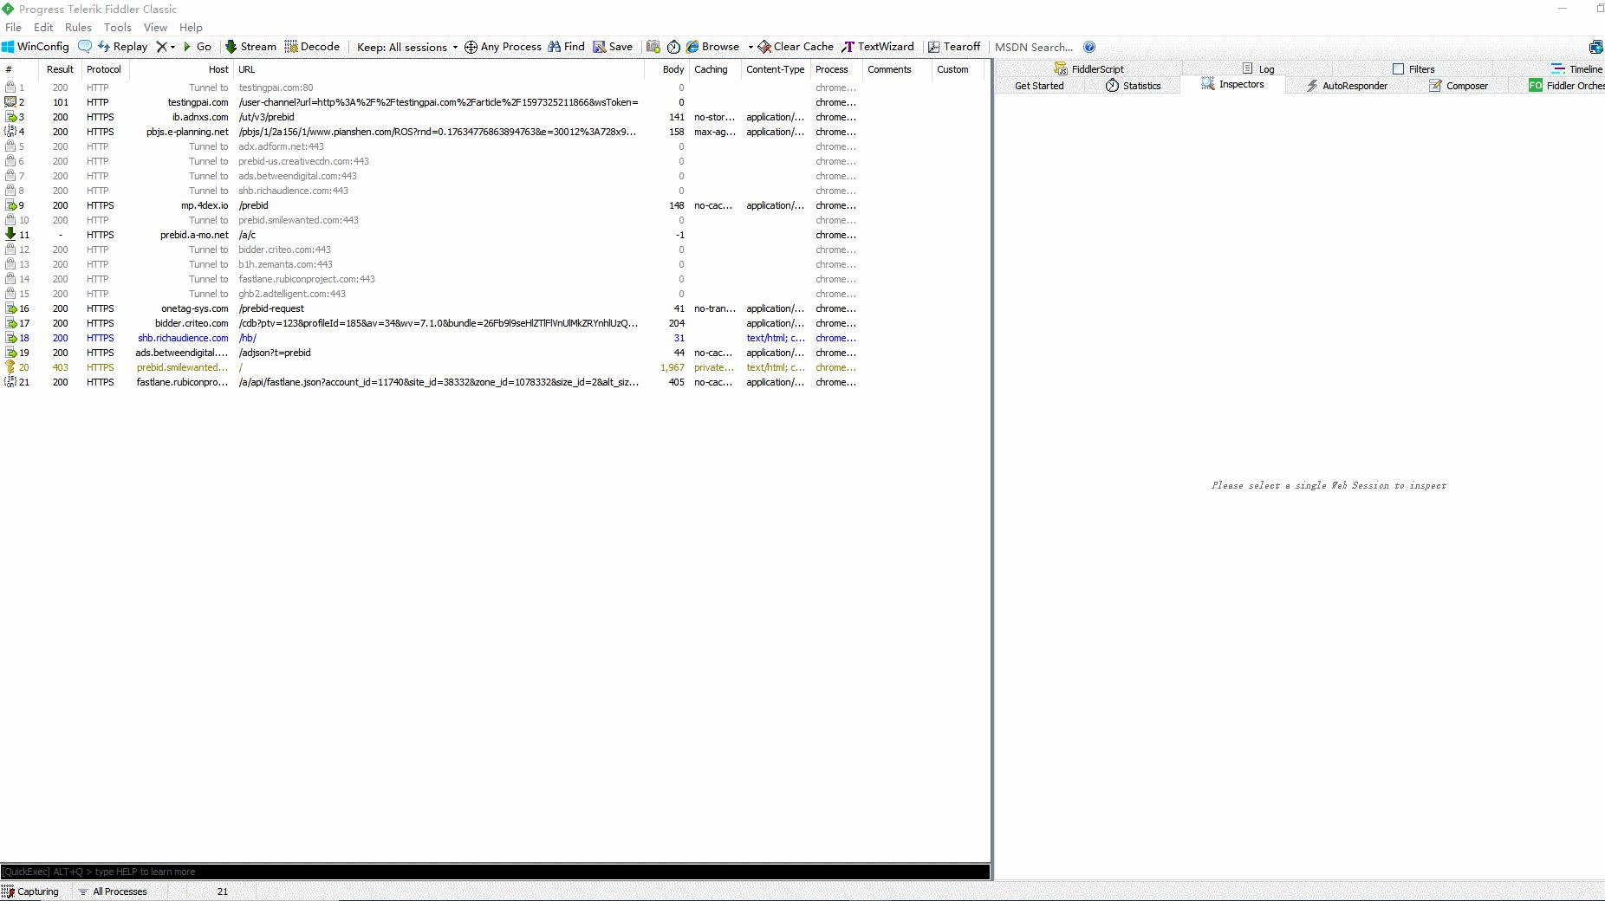Screen dimensions: 1605x901
Task: Switch to the Statistics tab
Action: point(1133,85)
